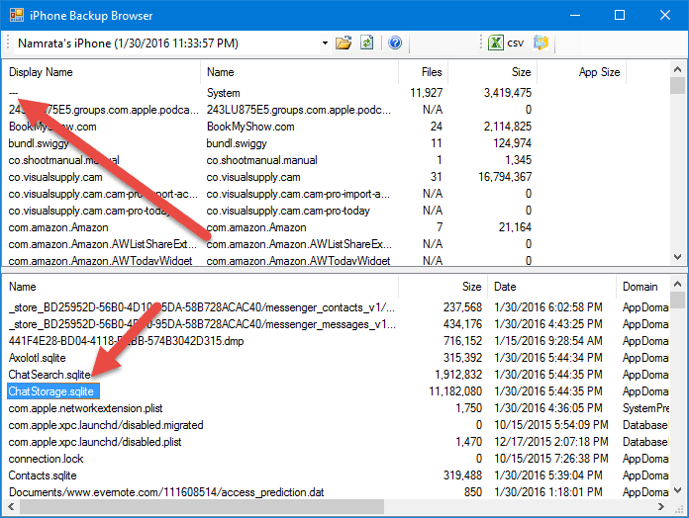Click top list scrollbar up arrow
Viewport: 689px width, 518px height.
coord(677,69)
